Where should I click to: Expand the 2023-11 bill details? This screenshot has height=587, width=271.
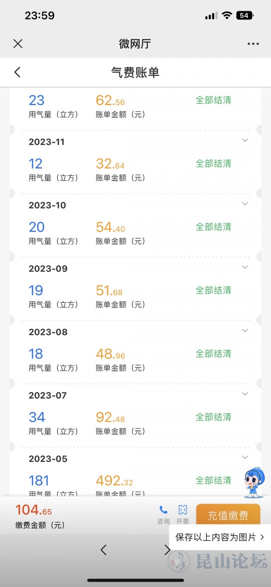point(245,140)
